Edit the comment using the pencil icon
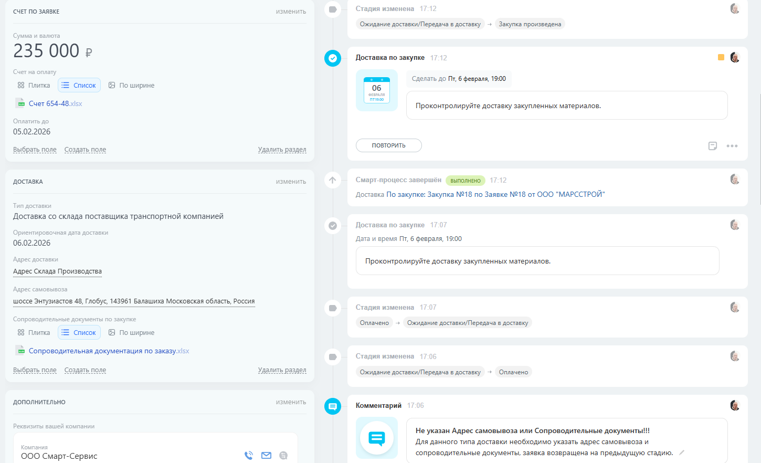Viewport: 761px width, 463px height. 682,453
